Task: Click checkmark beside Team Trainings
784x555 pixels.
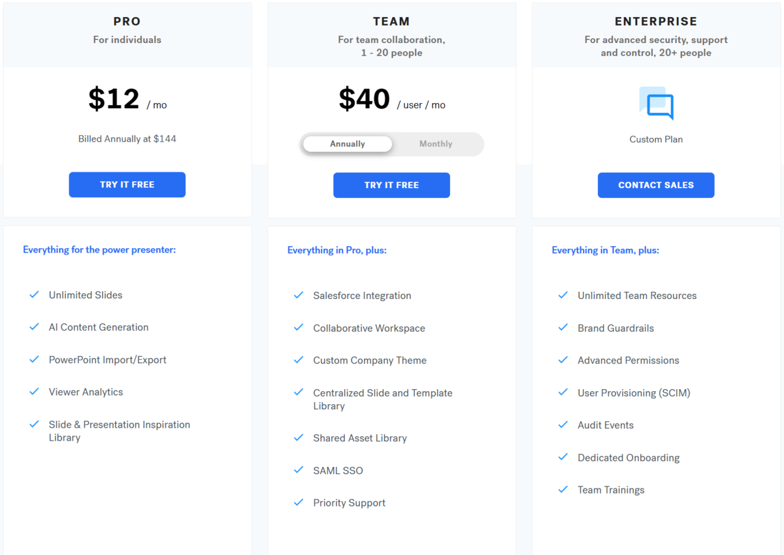Action: [563, 489]
